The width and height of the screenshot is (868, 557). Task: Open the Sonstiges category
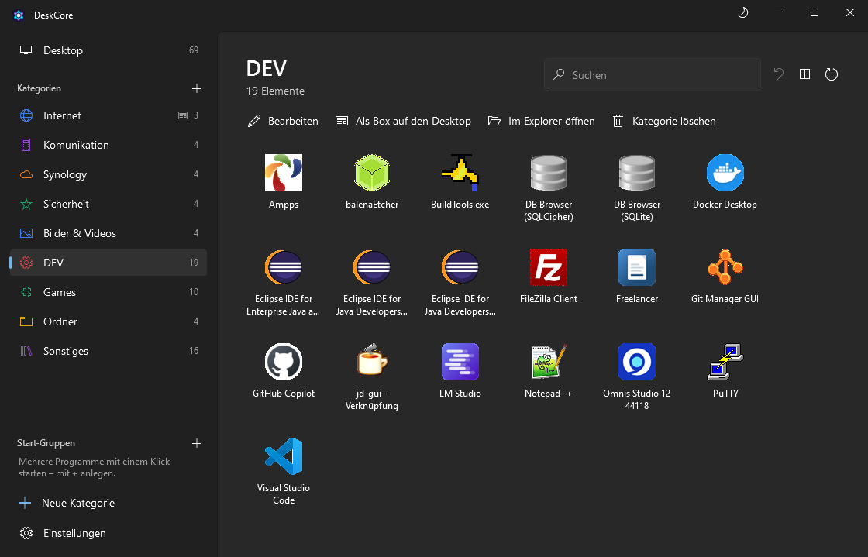[x=108, y=351]
